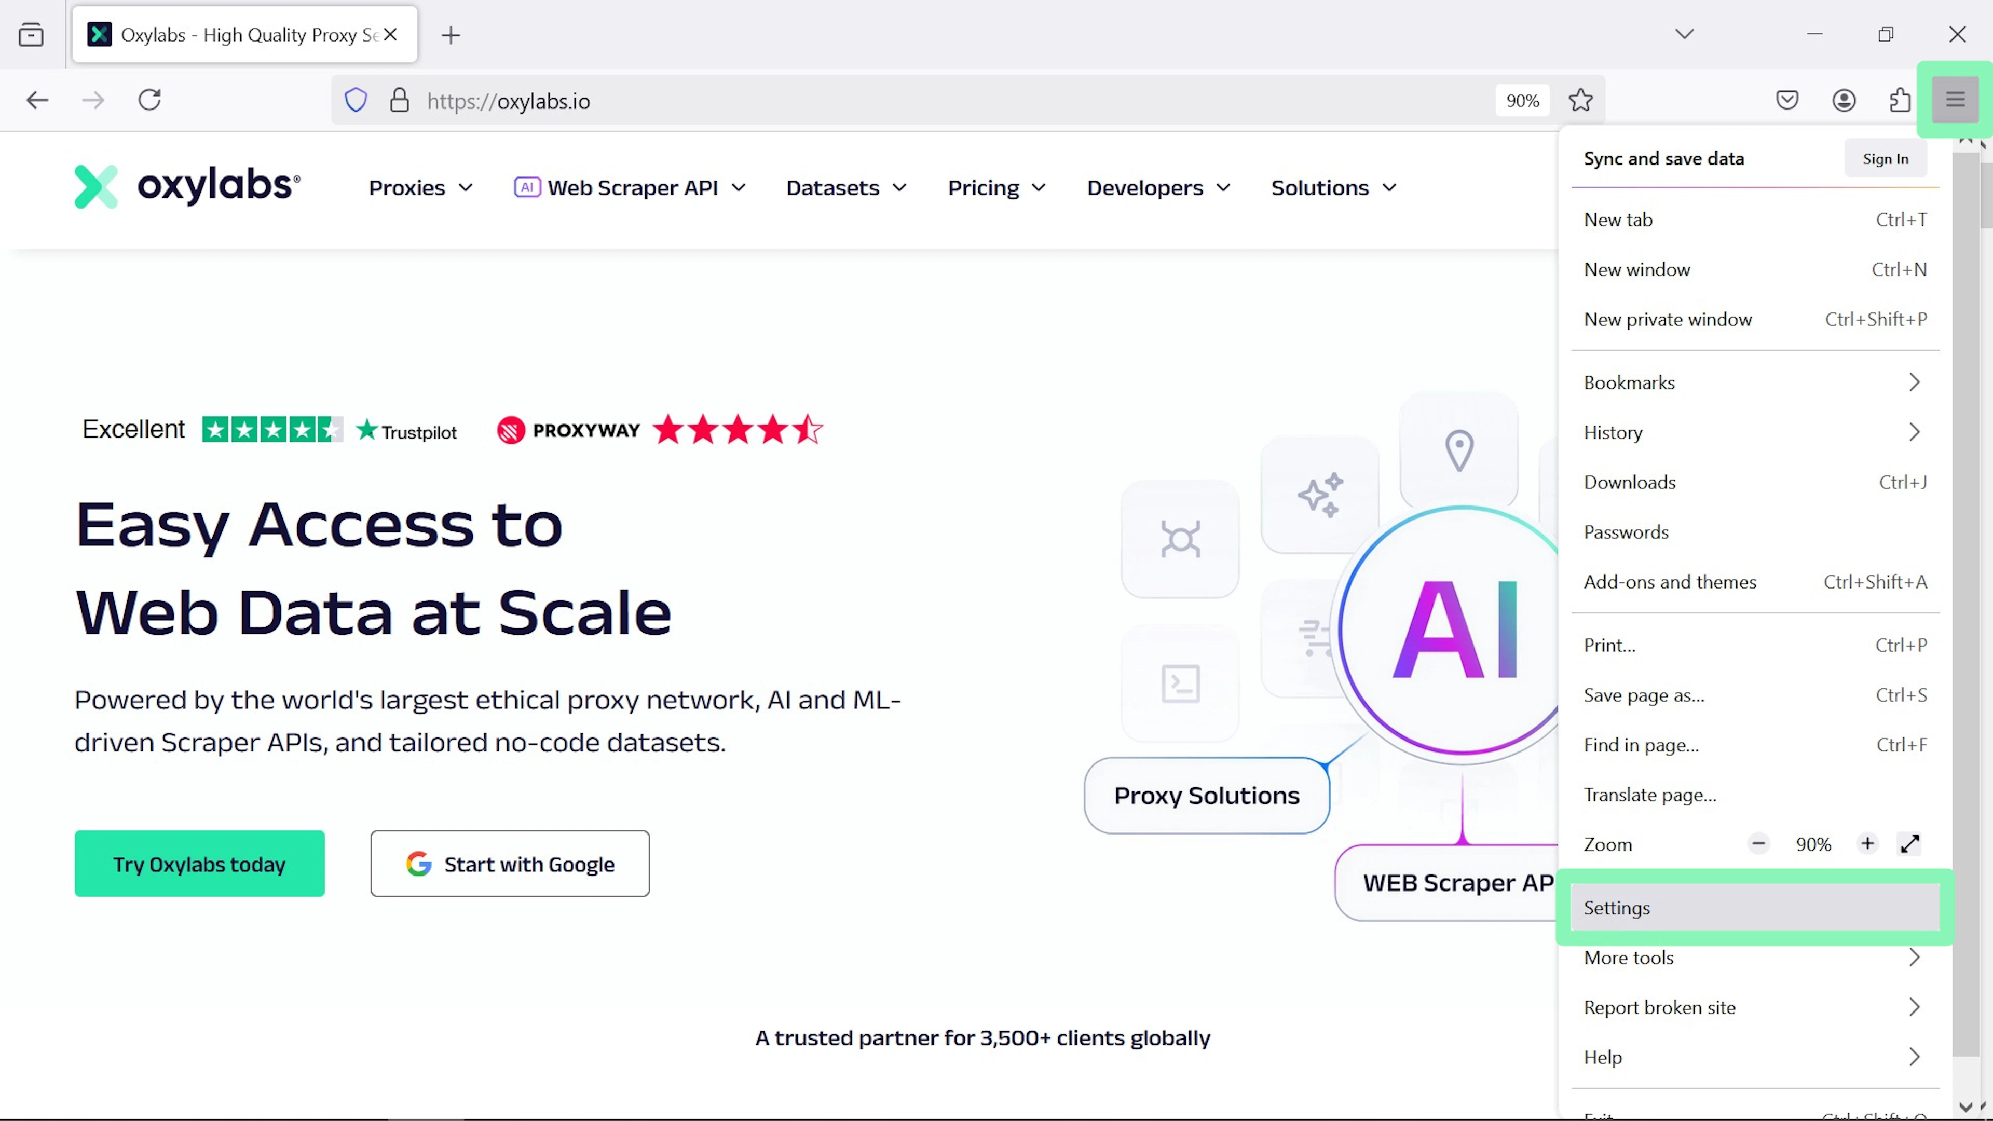The image size is (1993, 1121).
Task: Click the Proxy Solutions label
Action: point(1207,795)
